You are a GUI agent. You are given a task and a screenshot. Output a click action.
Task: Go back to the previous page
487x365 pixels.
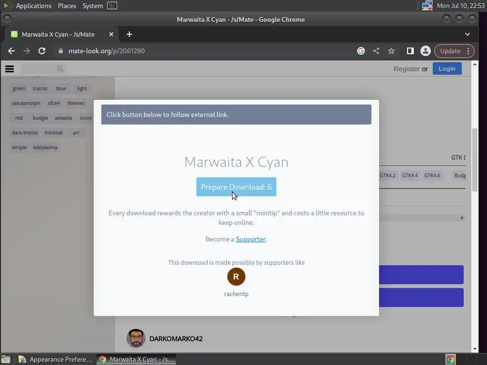11,51
